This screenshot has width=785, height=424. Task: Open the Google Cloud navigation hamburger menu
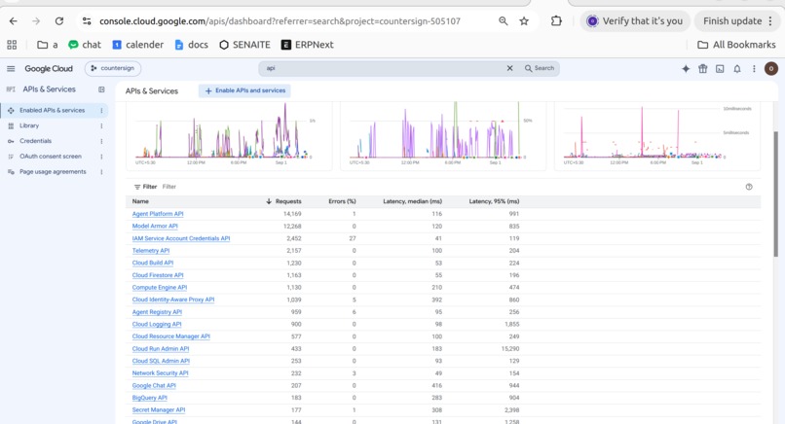[x=11, y=68]
